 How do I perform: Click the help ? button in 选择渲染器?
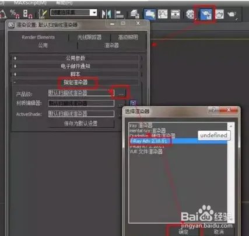coord(213,110)
